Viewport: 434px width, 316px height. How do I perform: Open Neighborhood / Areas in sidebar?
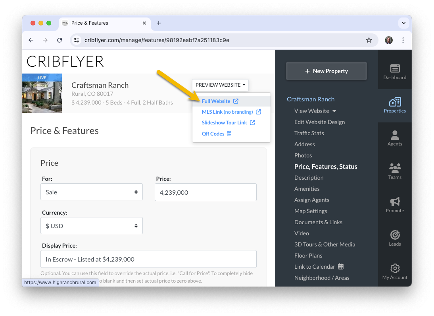(x=322, y=278)
